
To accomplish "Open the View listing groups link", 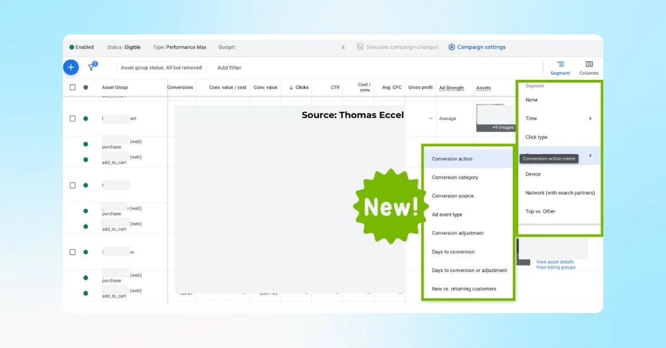I will [x=556, y=267].
